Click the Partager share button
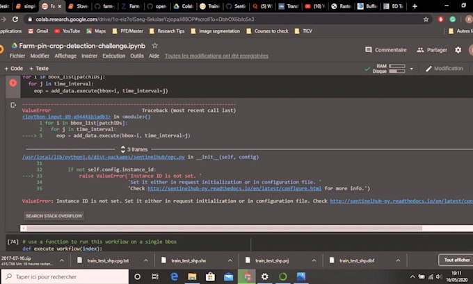The image size is (473, 284). tap(431, 50)
